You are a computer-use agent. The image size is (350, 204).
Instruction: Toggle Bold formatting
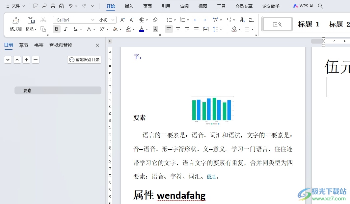(57, 29)
